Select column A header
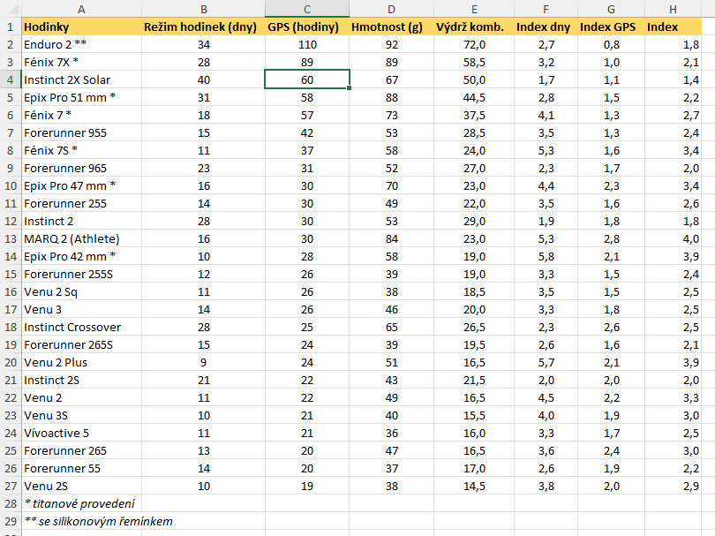Viewport: 715px width, 536px height. click(x=81, y=9)
